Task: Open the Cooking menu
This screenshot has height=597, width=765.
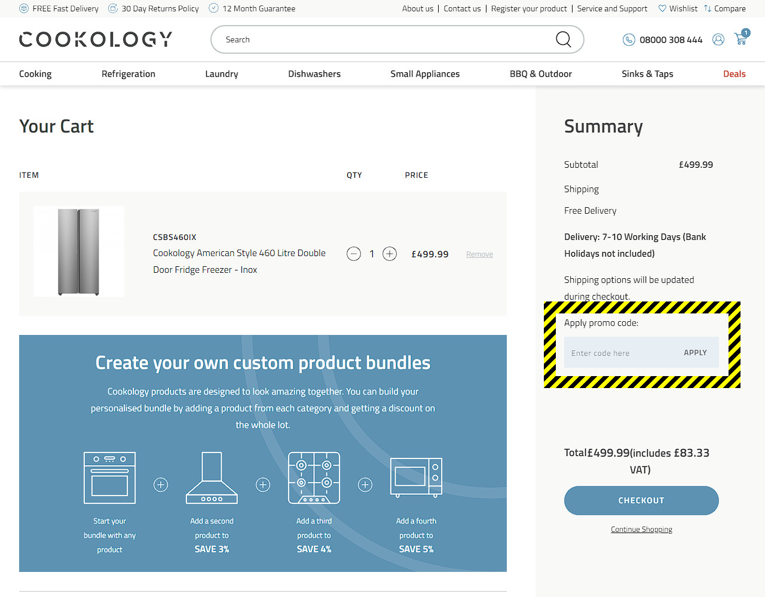Action: (35, 74)
